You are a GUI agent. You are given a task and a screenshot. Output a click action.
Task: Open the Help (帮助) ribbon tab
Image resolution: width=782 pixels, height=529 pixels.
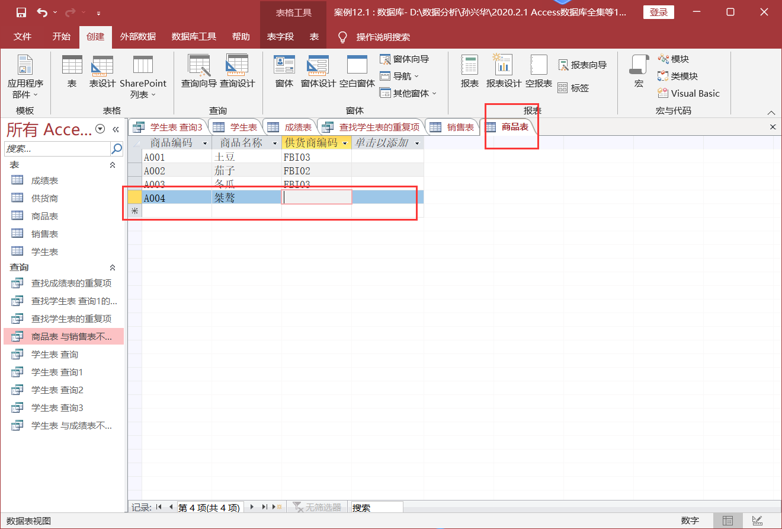(x=241, y=37)
